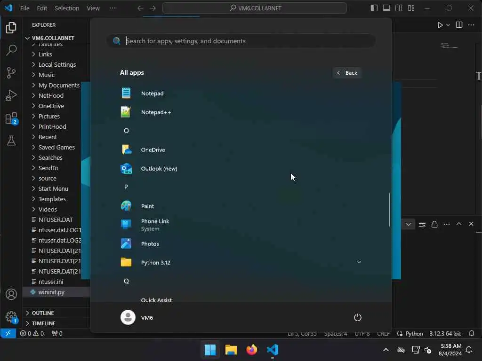Open the terminal panel dropdown chevron

pos(408,224)
